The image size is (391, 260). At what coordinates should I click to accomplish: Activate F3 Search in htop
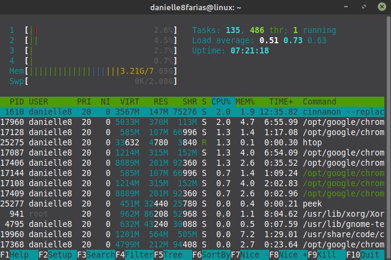[96, 255]
